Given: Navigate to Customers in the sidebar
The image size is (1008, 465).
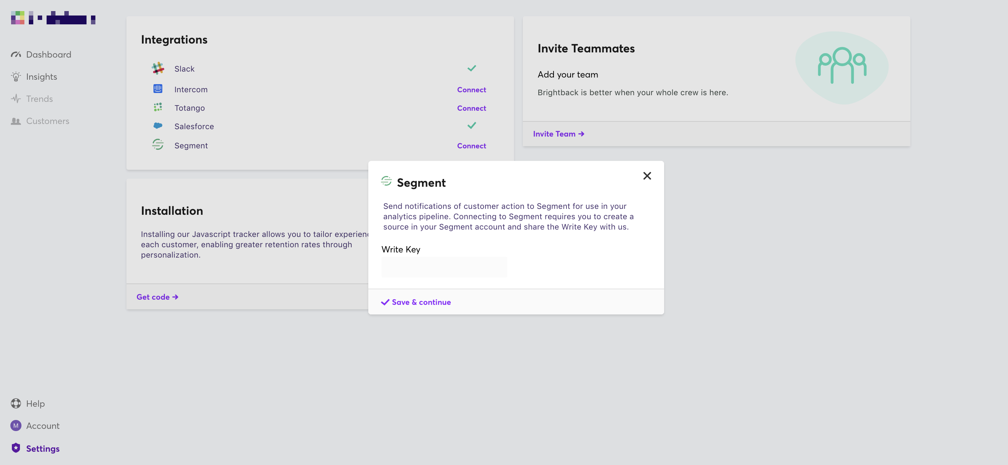Looking at the screenshot, I should [47, 121].
